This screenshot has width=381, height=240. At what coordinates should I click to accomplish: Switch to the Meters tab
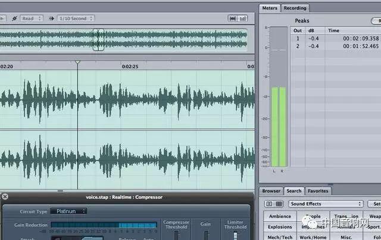(270, 8)
